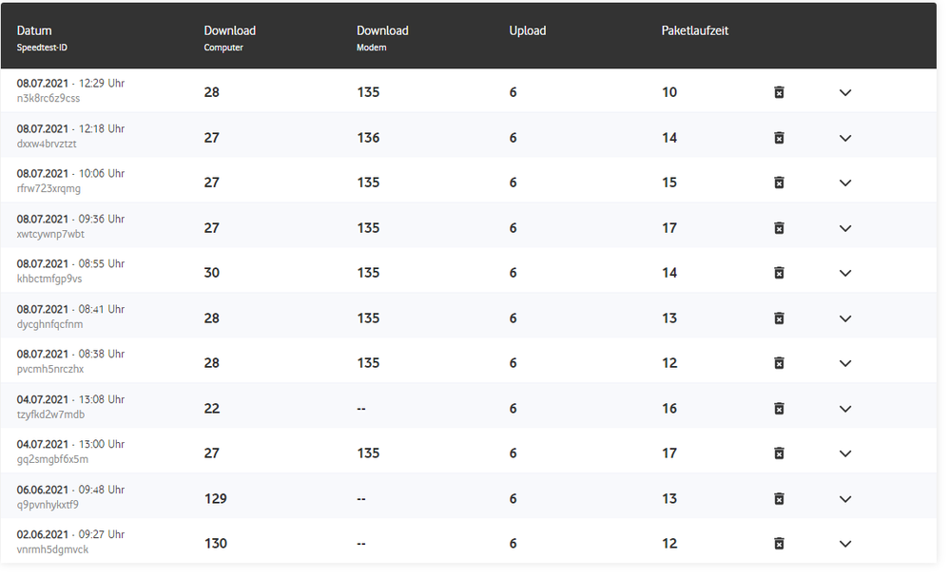Delete the 08.07.2021 08:55 Uhr result
The height and width of the screenshot is (578, 949).
coord(779,273)
